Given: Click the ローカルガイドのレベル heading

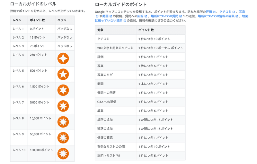Looking at the screenshot, I should coord(33,4).
